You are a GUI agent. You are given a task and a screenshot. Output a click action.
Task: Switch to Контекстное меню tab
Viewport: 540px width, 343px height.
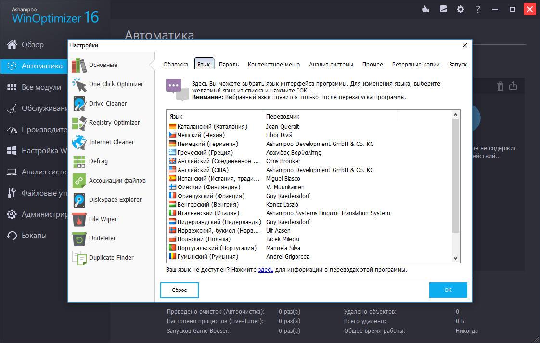[274, 65]
